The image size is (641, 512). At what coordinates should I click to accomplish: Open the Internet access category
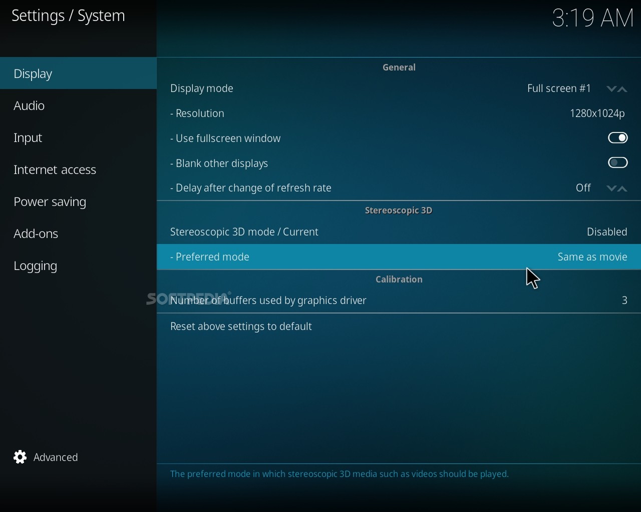78,169
